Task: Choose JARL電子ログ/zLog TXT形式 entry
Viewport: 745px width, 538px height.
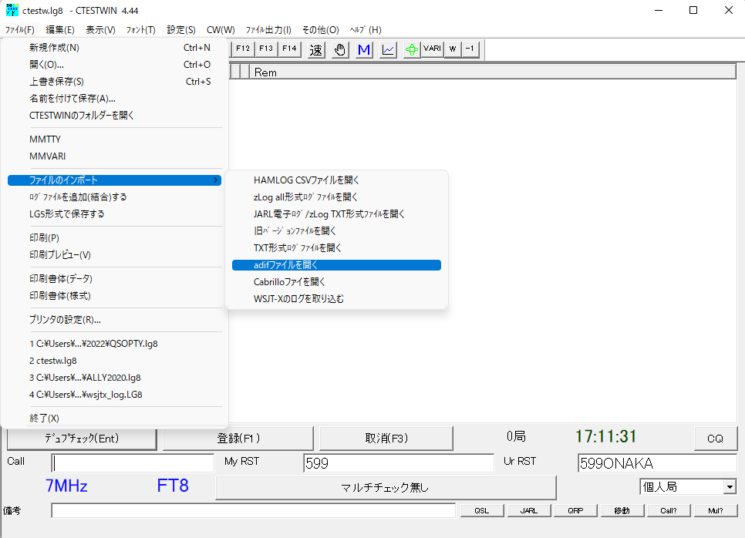Action: pyautogui.click(x=336, y=214)
